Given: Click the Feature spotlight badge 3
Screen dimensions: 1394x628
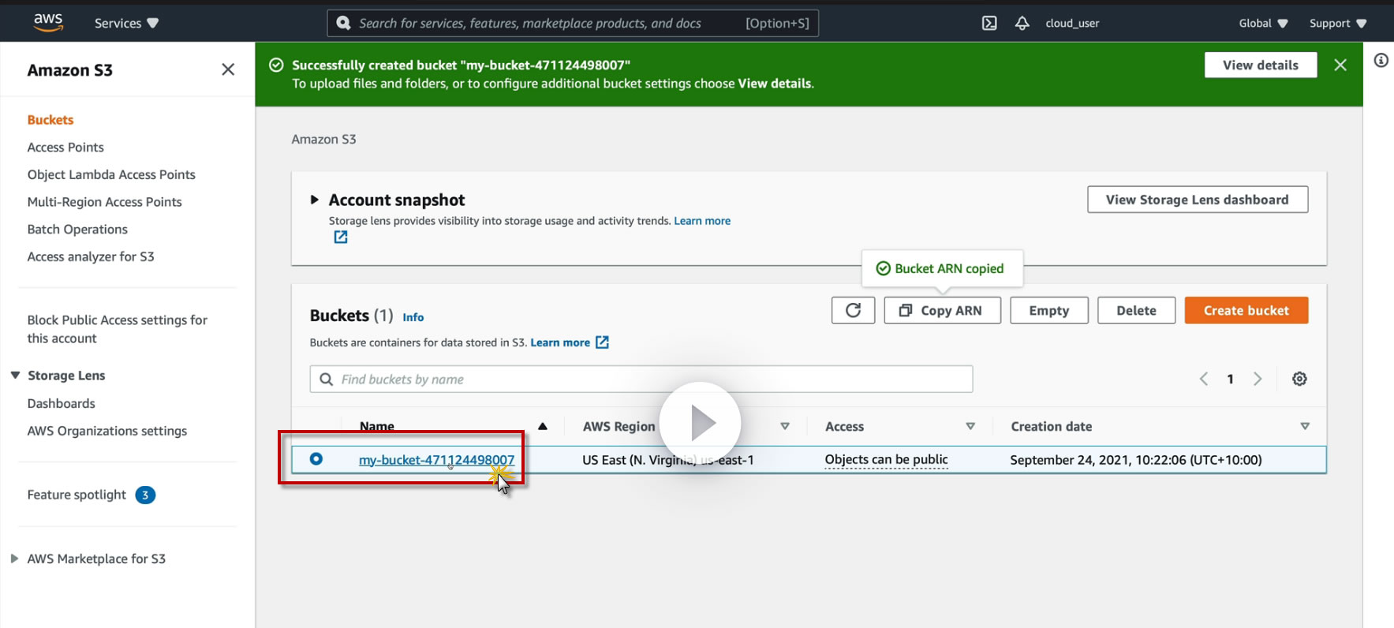Looking at the screenshot, I should [145, 495].
